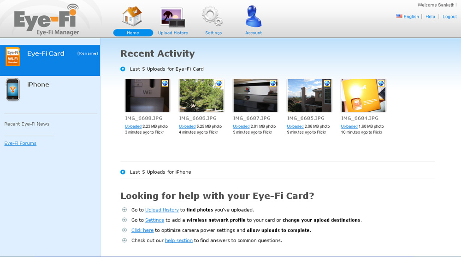Click globe badge on IMG_6687.JPG thumbnail
The image size is (461, 257).
[x=273, y=84]
